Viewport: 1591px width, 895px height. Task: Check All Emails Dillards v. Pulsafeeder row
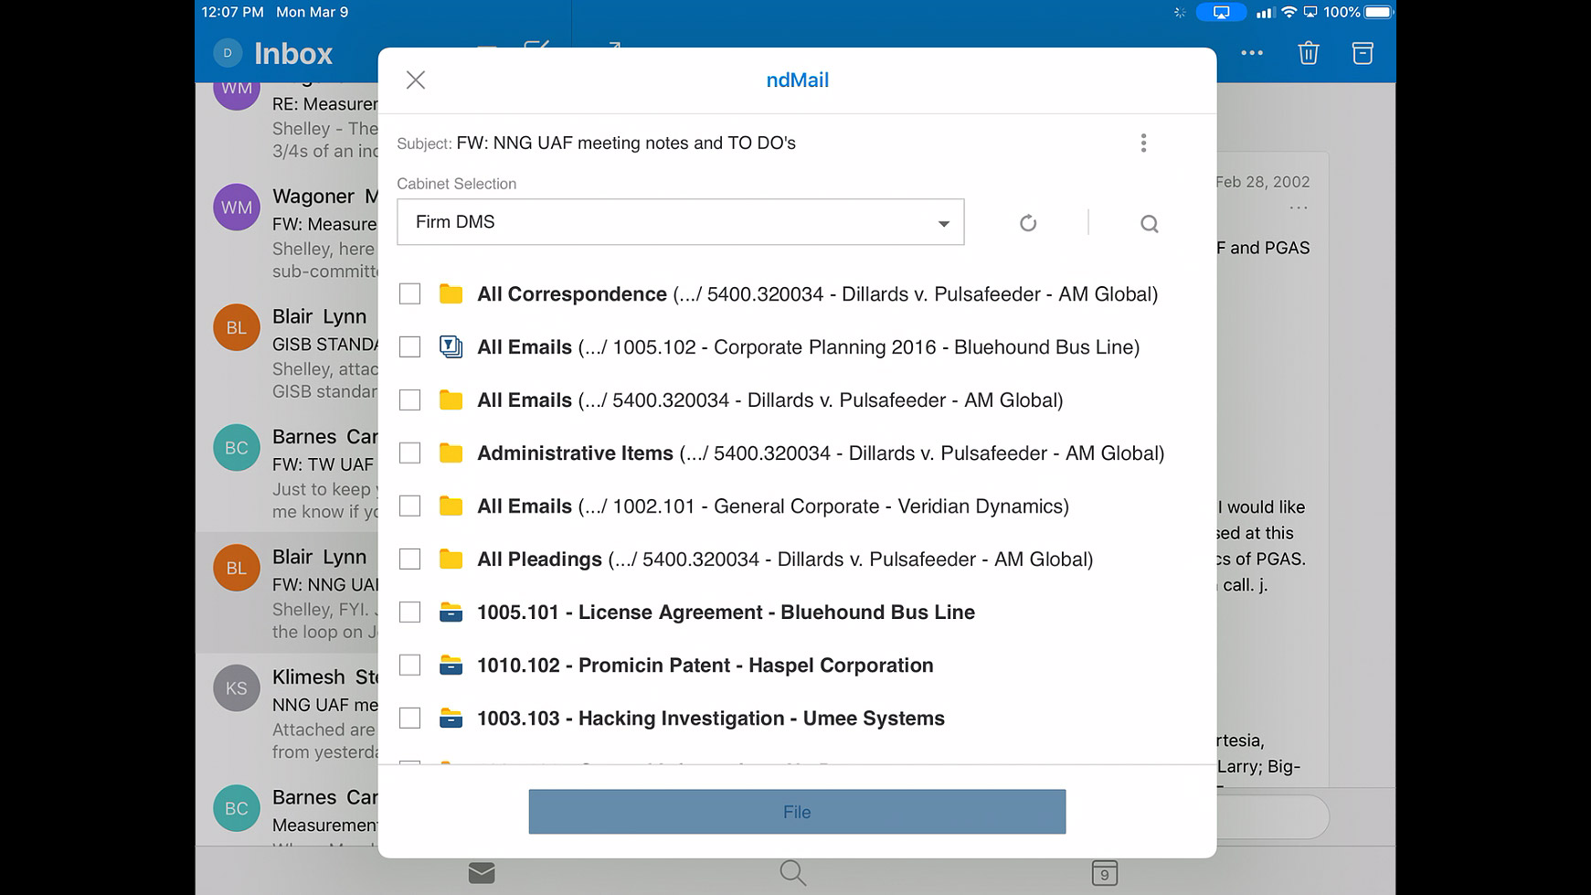point(410,400)
